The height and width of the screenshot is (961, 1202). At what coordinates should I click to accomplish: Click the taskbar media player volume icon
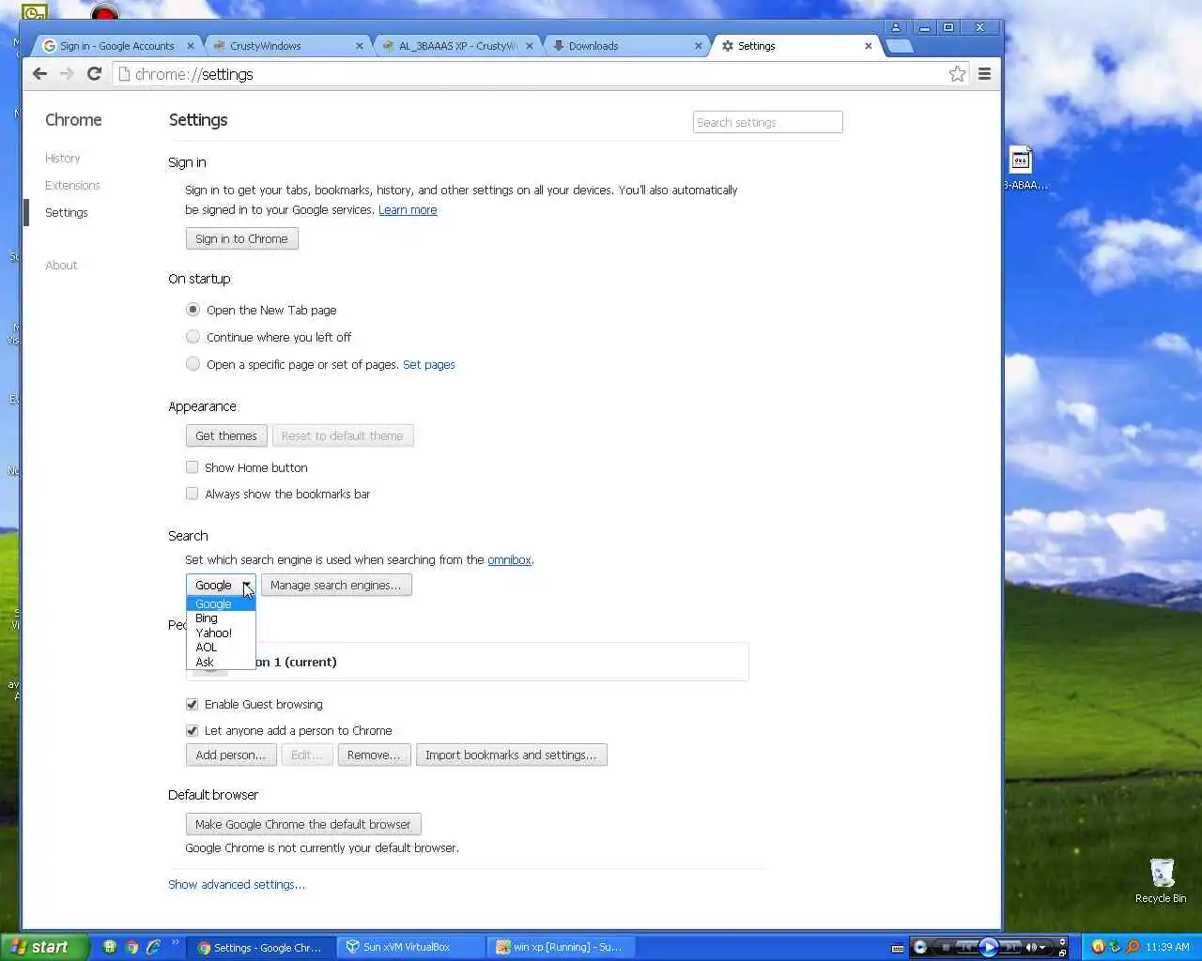1031,947
